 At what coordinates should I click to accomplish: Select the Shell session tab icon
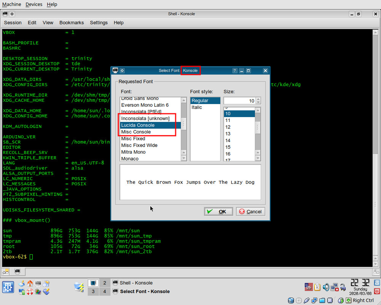click(x=17, y=271)
